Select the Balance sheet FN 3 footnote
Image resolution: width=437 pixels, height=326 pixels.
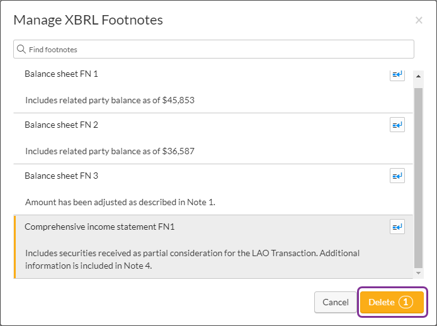pyautogui.click(x=213, y=189)
